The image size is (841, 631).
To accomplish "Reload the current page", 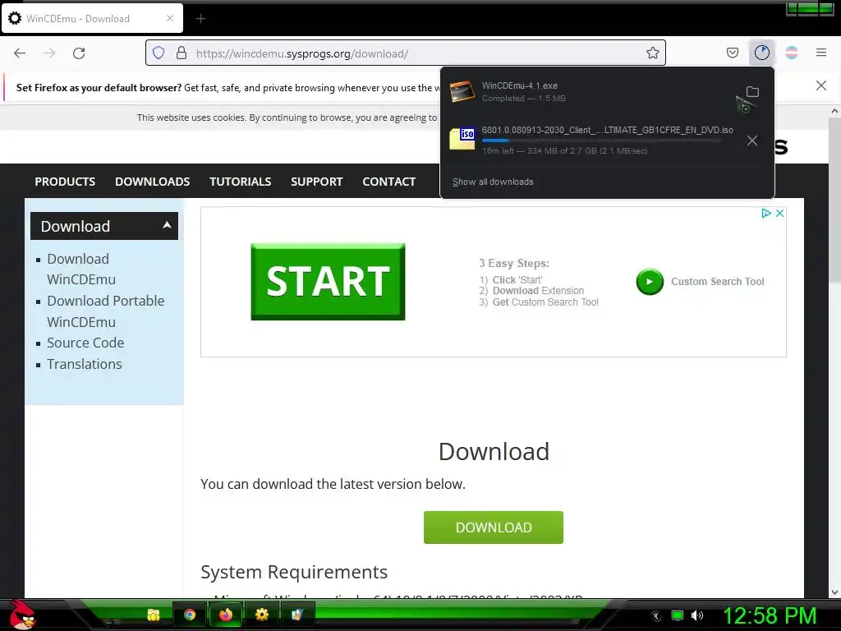I will tap(79, 53).
